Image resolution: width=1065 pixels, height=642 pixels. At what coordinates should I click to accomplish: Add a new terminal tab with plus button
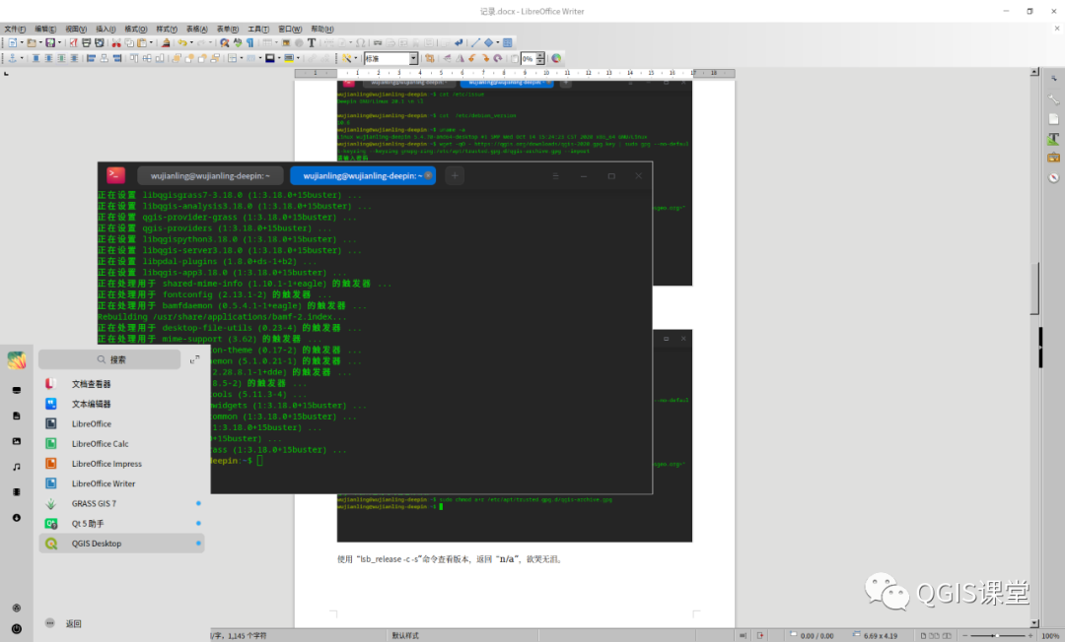tap(455, 175)
